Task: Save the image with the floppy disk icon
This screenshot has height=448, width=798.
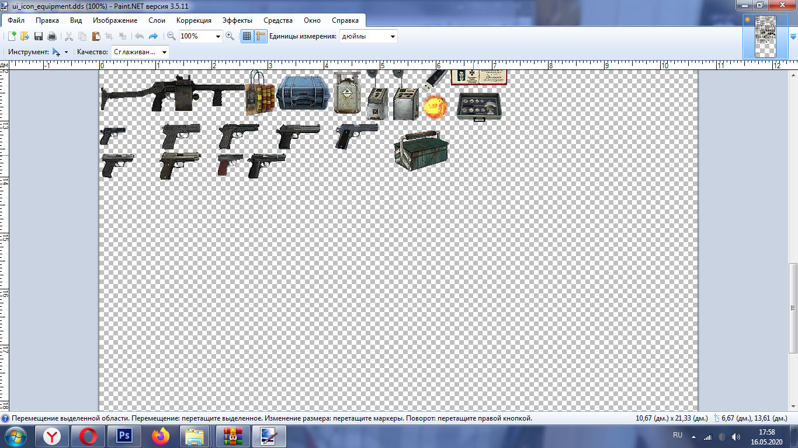Action: (x=39, y=36)
